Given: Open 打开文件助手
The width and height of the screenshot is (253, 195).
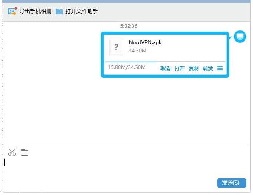Looking at the screenshot, I should (x=81, y=11).
